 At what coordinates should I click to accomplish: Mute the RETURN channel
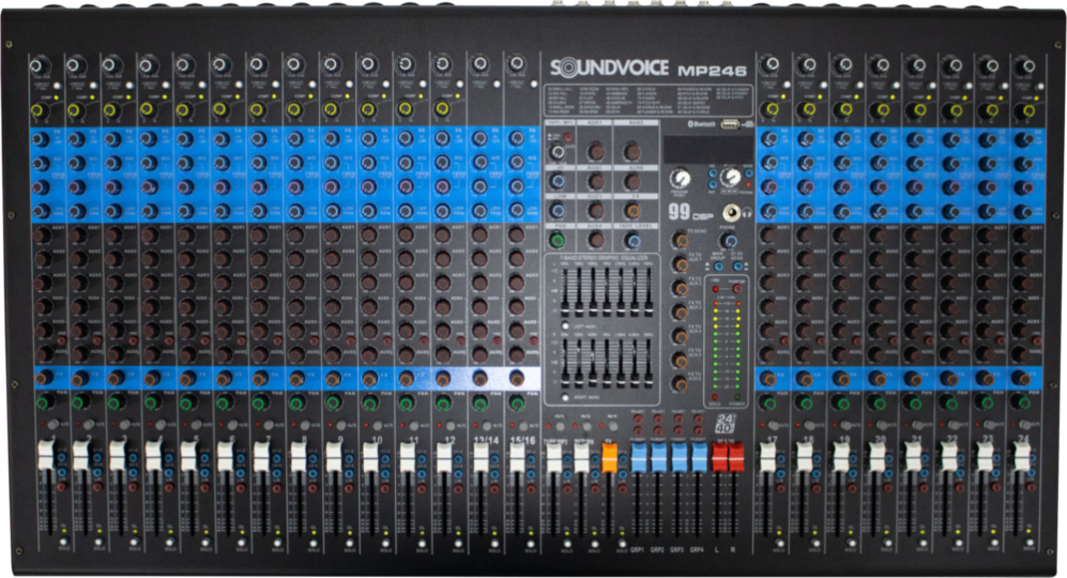tap(586, 427)
